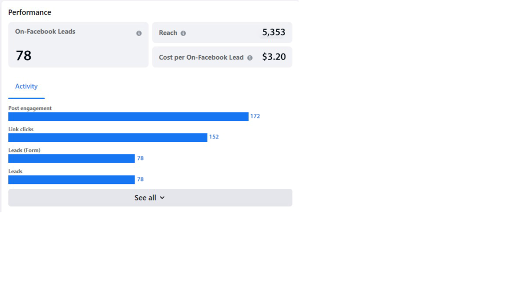505x284 pixels.
Task: Click the $3.20 cost value
Action: point(274,57)
